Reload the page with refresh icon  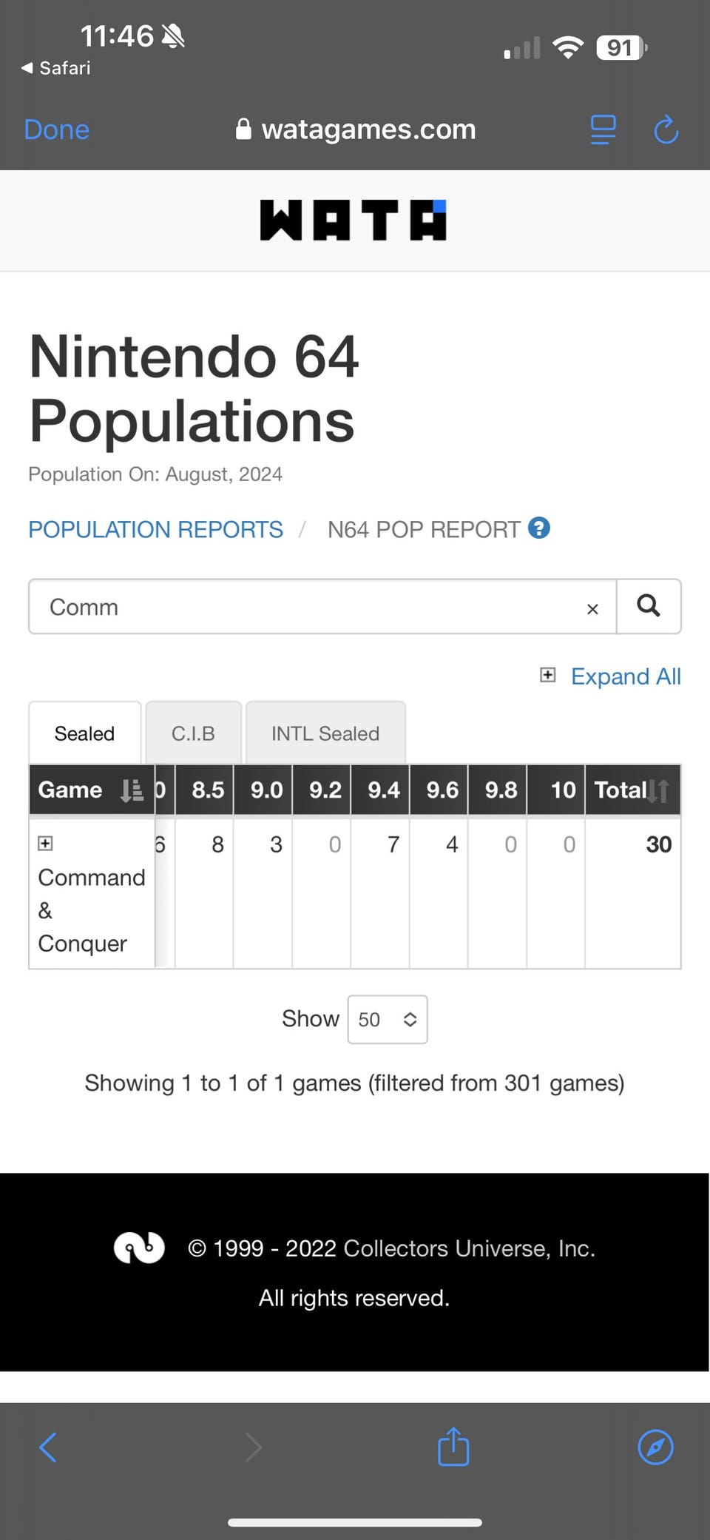point(666,130)
